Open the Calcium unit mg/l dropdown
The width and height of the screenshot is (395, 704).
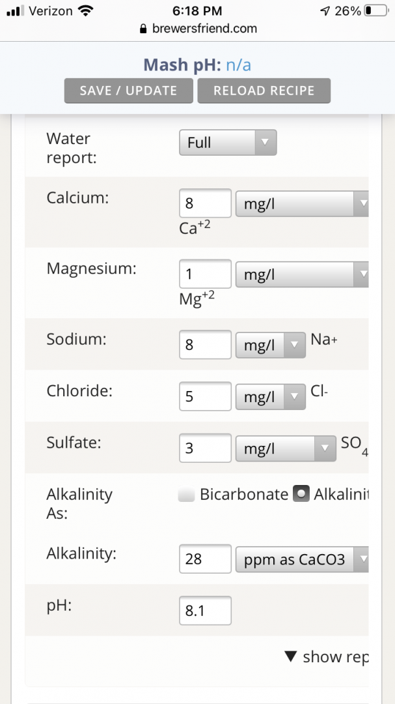(x=302, y=203)
